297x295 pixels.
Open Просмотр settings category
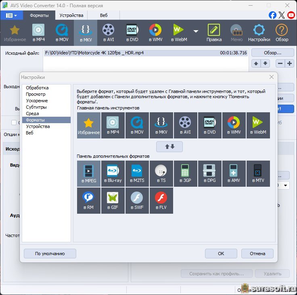[46, 94]
